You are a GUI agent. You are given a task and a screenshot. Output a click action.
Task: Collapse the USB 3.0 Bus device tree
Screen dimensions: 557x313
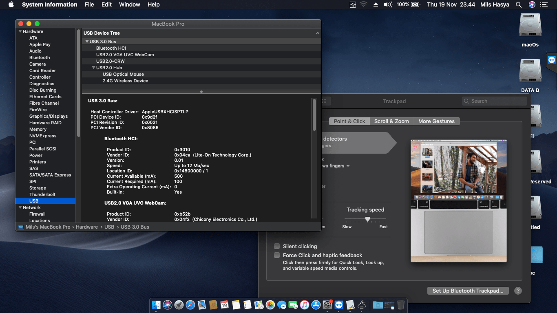click(x=86, y=41)
